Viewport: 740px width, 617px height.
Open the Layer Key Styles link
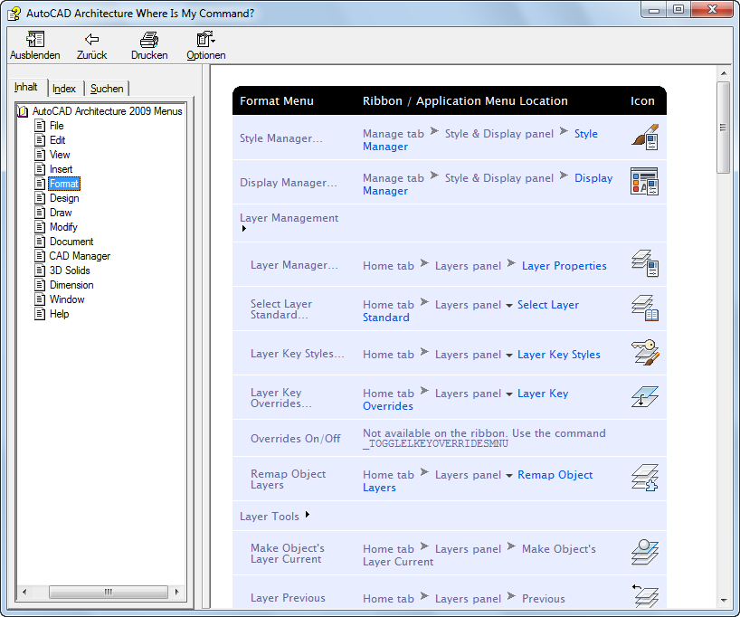pos(559,355)
